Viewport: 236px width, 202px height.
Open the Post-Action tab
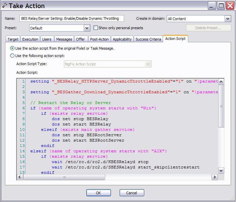(100, 39)
